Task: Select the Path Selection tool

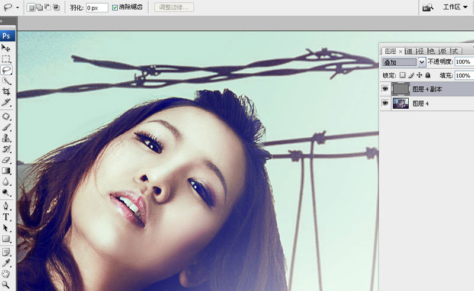Action: tap(6, 228)
